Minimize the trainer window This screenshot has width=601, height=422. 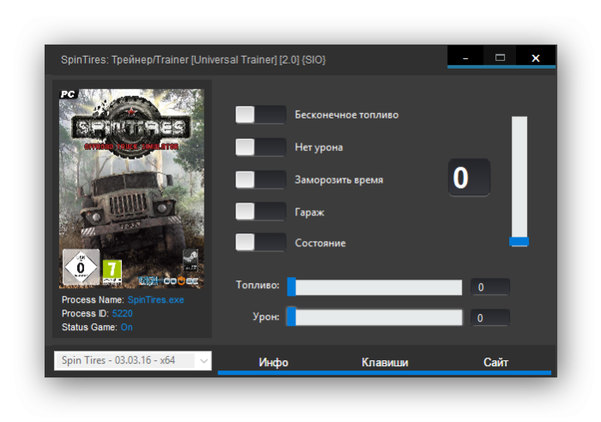[x=465, y=57]
